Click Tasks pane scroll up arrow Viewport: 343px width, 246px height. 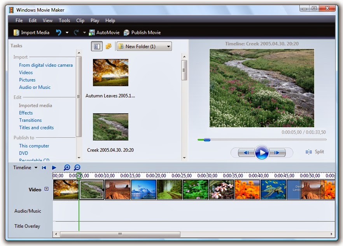coord(79,53)
